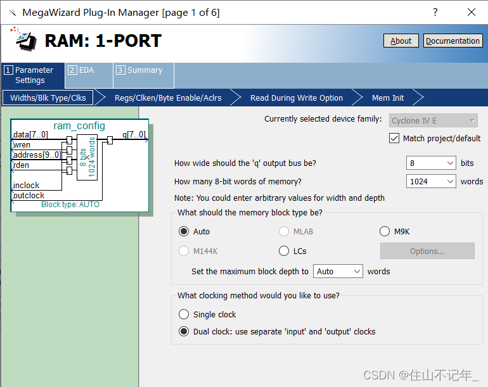Click the ram_config block diagram title

point(79,125)
